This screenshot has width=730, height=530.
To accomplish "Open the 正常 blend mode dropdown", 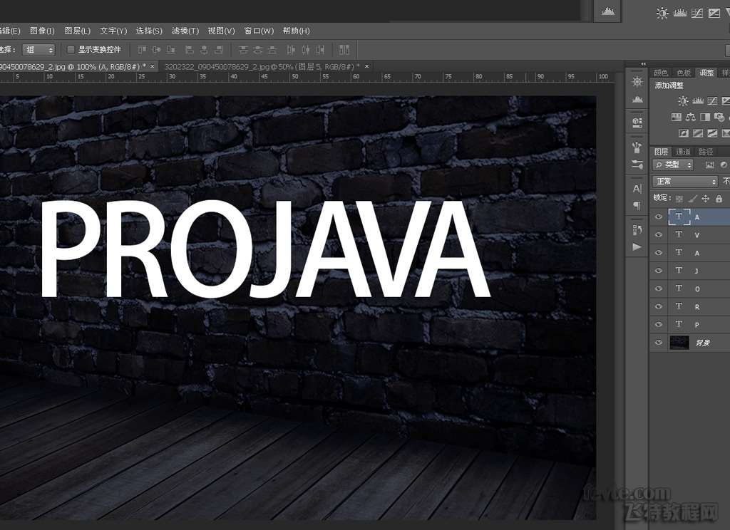I will 685,182.
